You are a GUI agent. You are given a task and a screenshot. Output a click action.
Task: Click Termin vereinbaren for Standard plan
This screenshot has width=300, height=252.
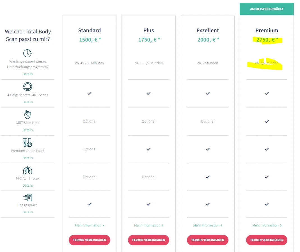[x=89, y=240]
